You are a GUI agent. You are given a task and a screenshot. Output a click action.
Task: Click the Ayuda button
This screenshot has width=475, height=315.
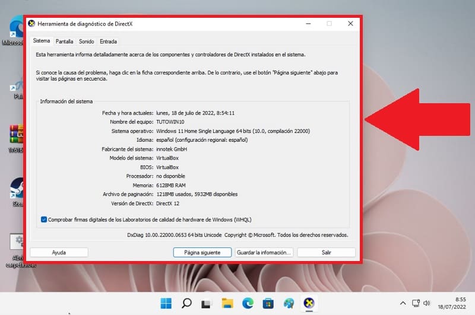coord(59,252)
